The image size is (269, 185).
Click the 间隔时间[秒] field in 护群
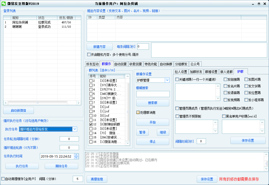point(201,141)
